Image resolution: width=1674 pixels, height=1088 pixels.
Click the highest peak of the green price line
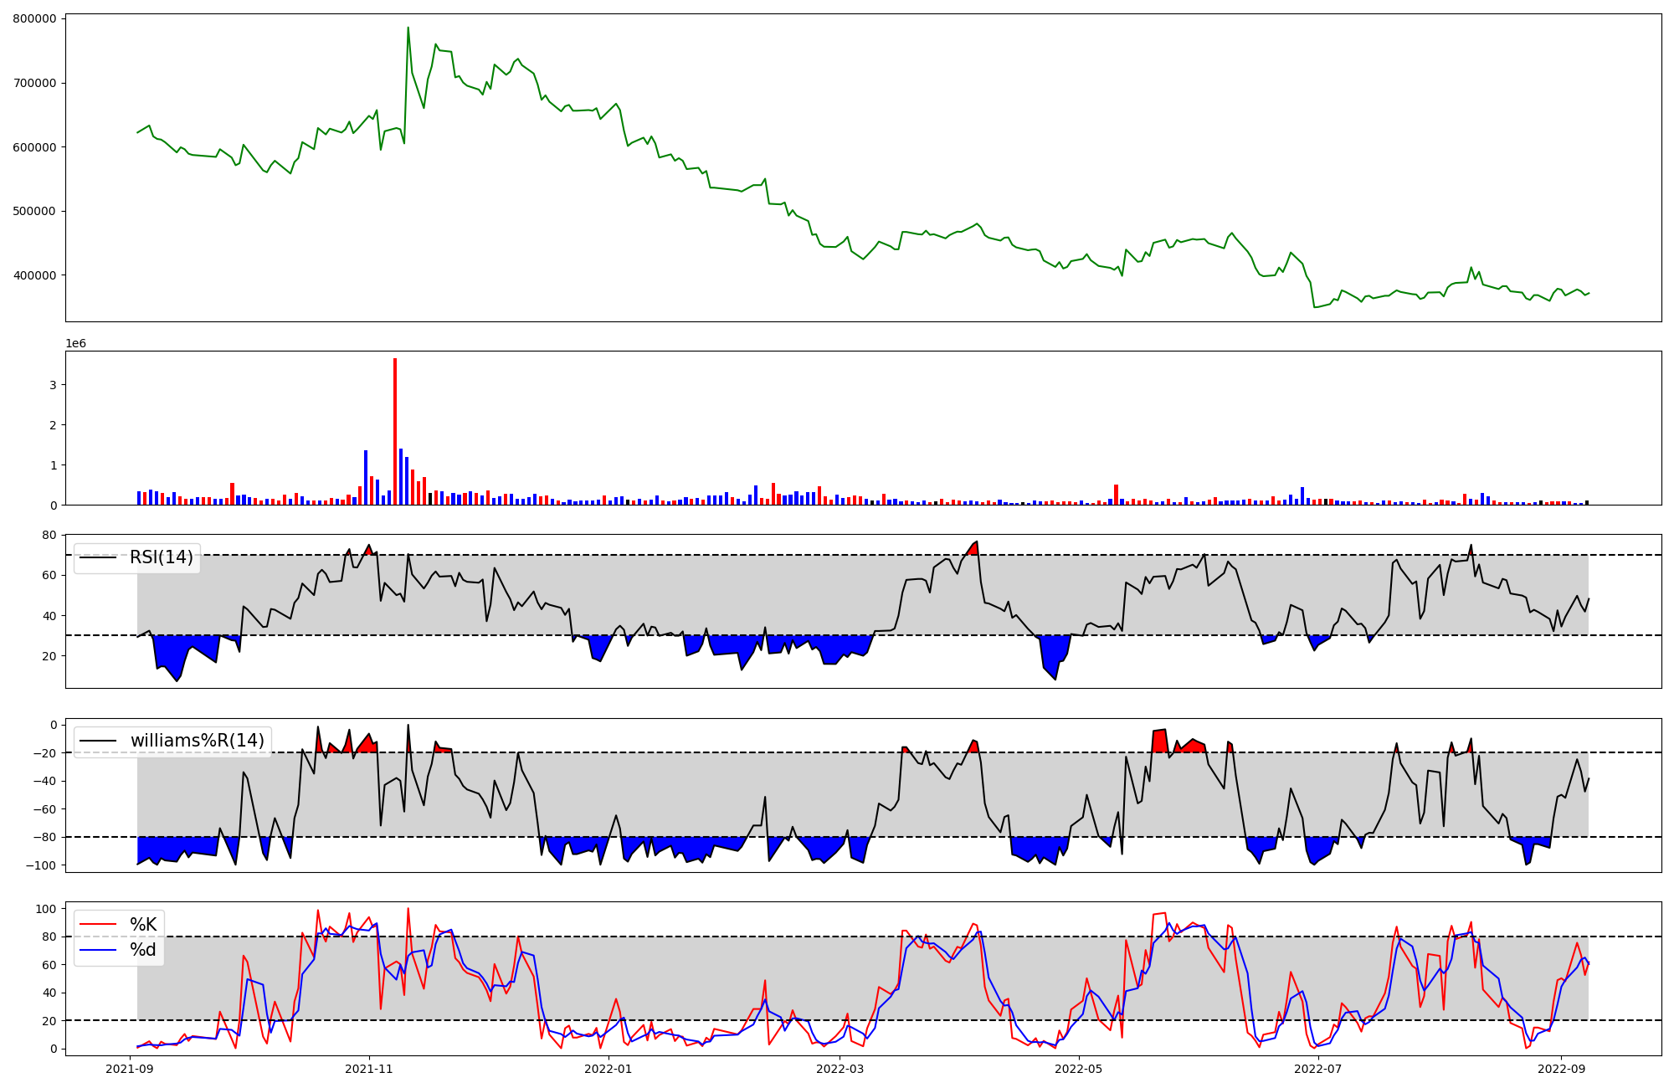point(408,28)
